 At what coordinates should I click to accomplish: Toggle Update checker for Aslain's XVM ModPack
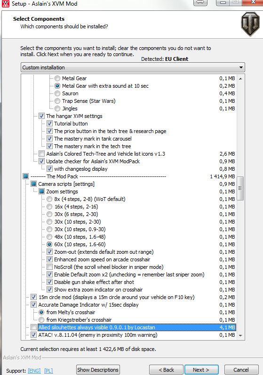[x=41, y=161]
